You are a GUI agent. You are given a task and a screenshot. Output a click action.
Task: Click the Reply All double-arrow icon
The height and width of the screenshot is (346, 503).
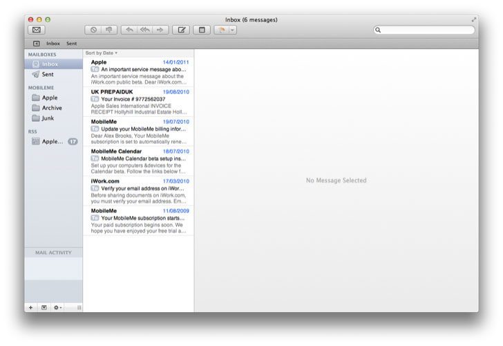tap(145, 30)
